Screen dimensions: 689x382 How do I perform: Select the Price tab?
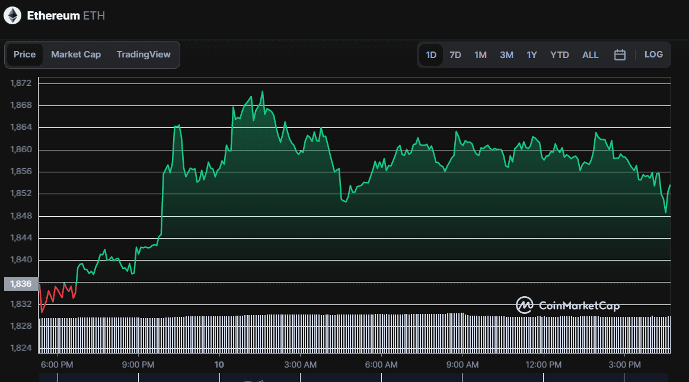(x=24, y=54)
